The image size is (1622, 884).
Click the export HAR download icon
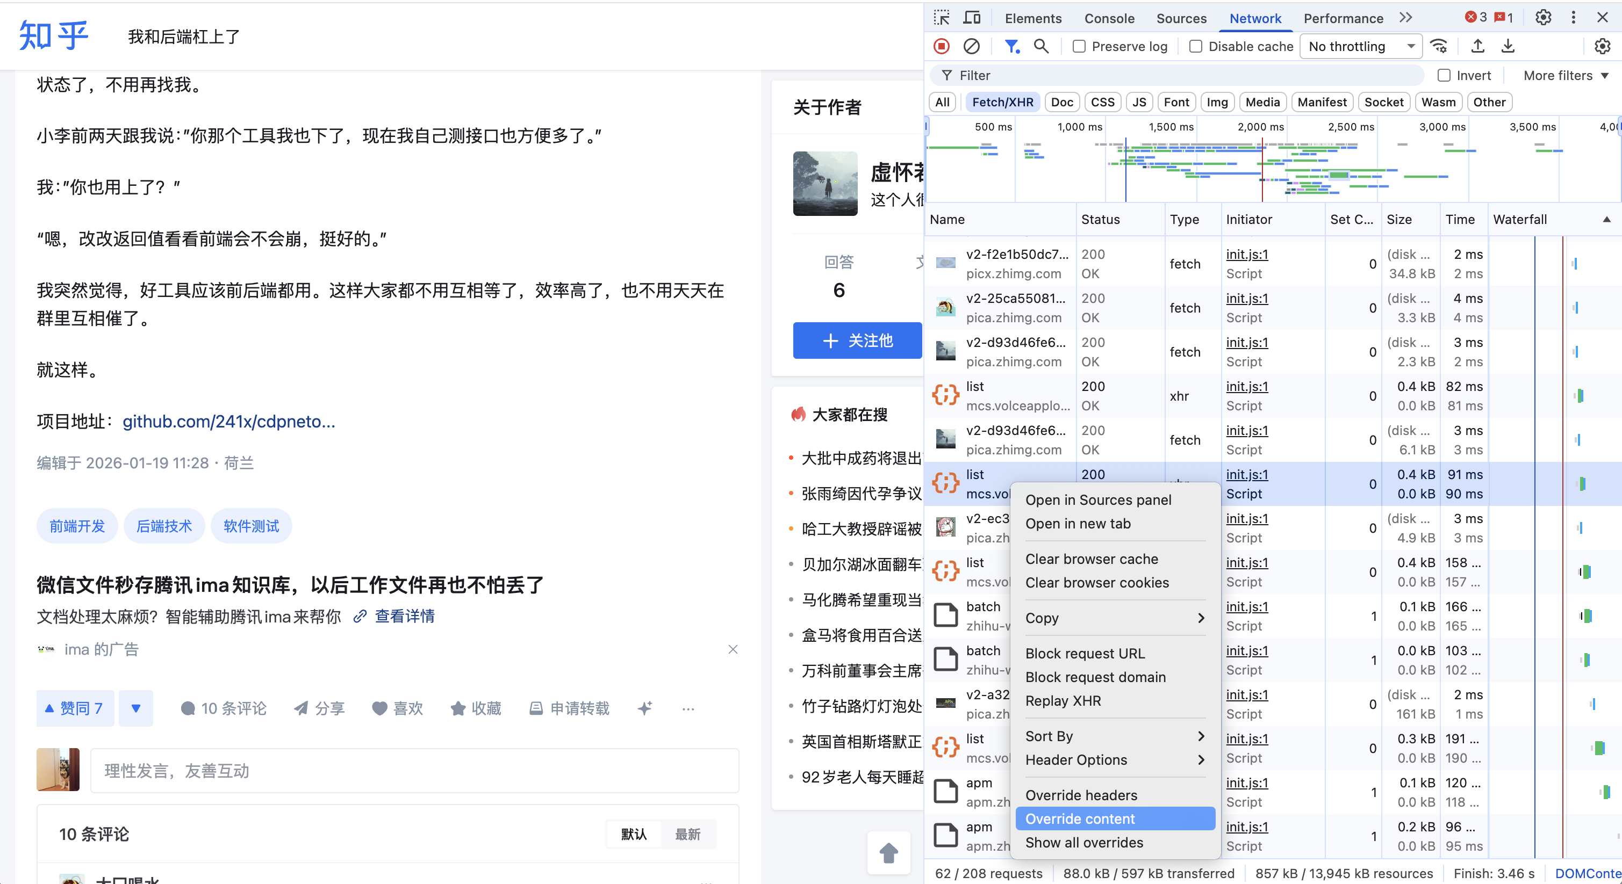click(x=1508, y=46)
